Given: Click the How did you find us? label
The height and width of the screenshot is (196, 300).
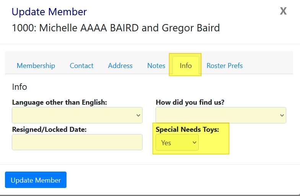Looking at the screenshot, I should tap(190, 102).
